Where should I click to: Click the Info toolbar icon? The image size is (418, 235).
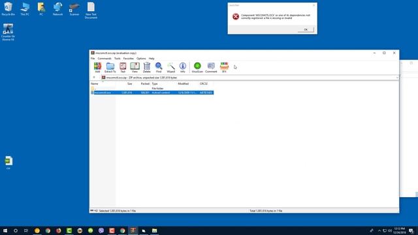183,67
